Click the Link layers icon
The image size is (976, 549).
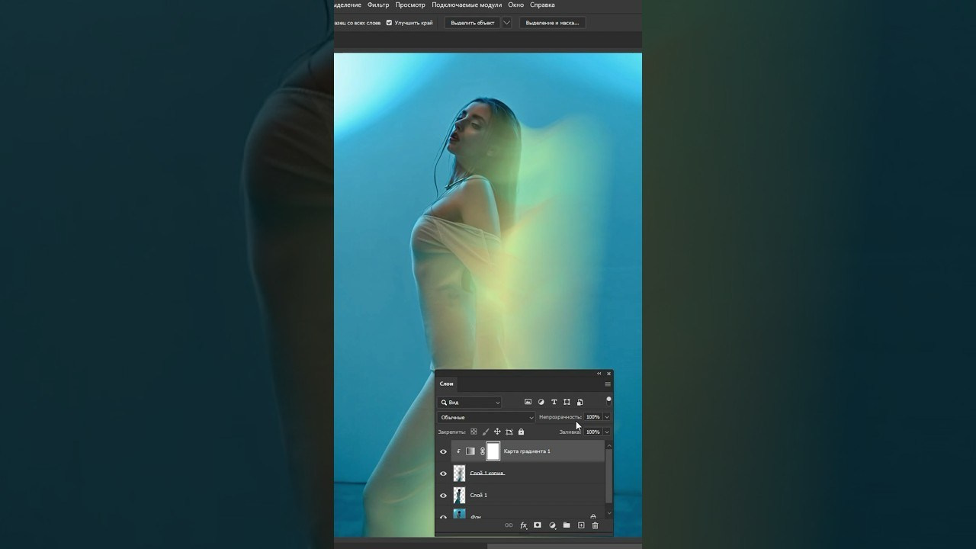[508, 525]
